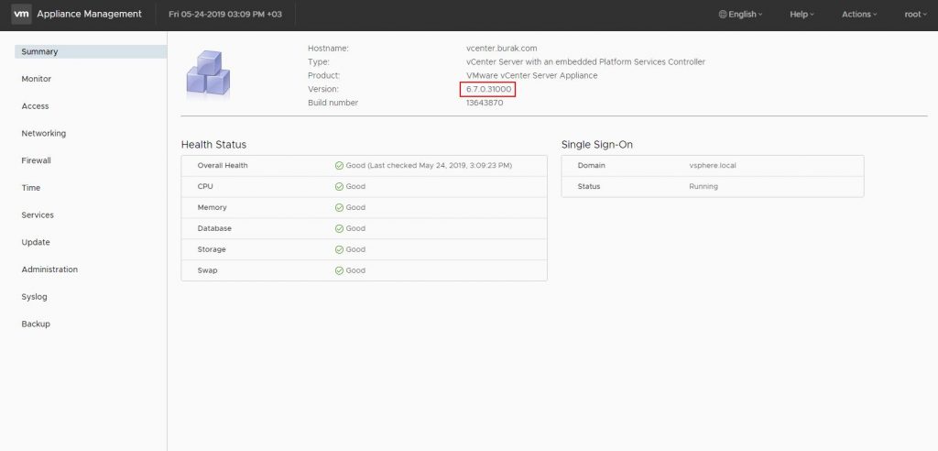Screen dimensions: 938x451
Task: Click the VMware vm logo icon
Action: click(21, 14)
